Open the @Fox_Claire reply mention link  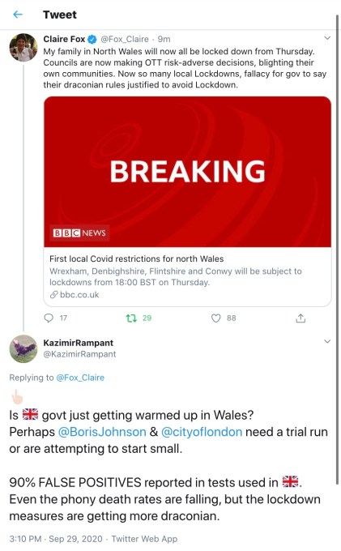[x=80, y=378]
